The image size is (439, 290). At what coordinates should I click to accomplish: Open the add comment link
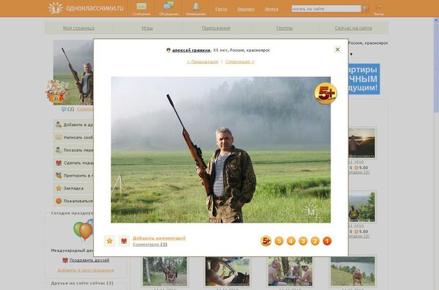159,238
